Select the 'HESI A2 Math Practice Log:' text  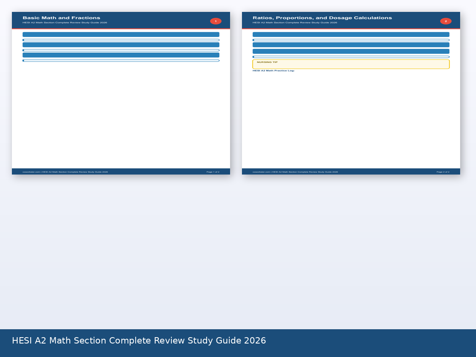[274, 71]
